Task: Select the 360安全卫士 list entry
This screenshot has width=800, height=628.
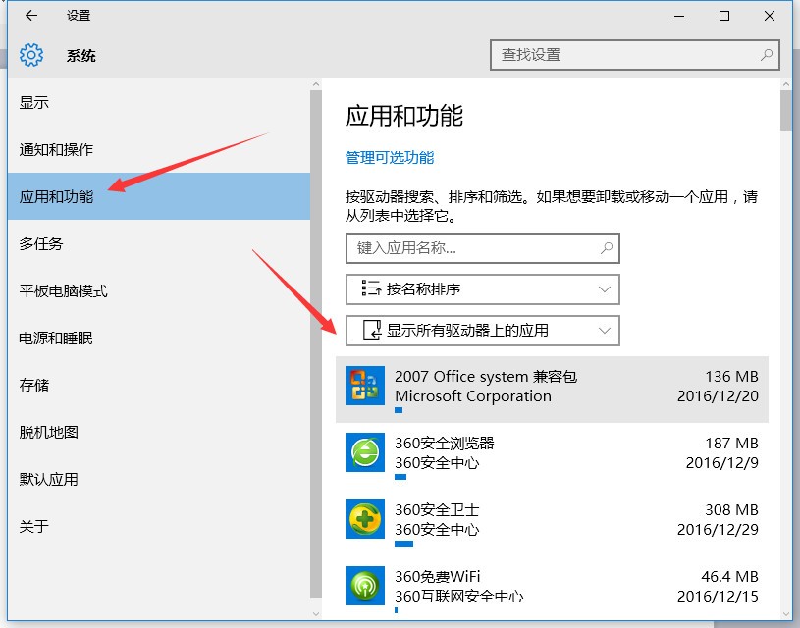Action: pyautogui.click(x=552, y=523)
